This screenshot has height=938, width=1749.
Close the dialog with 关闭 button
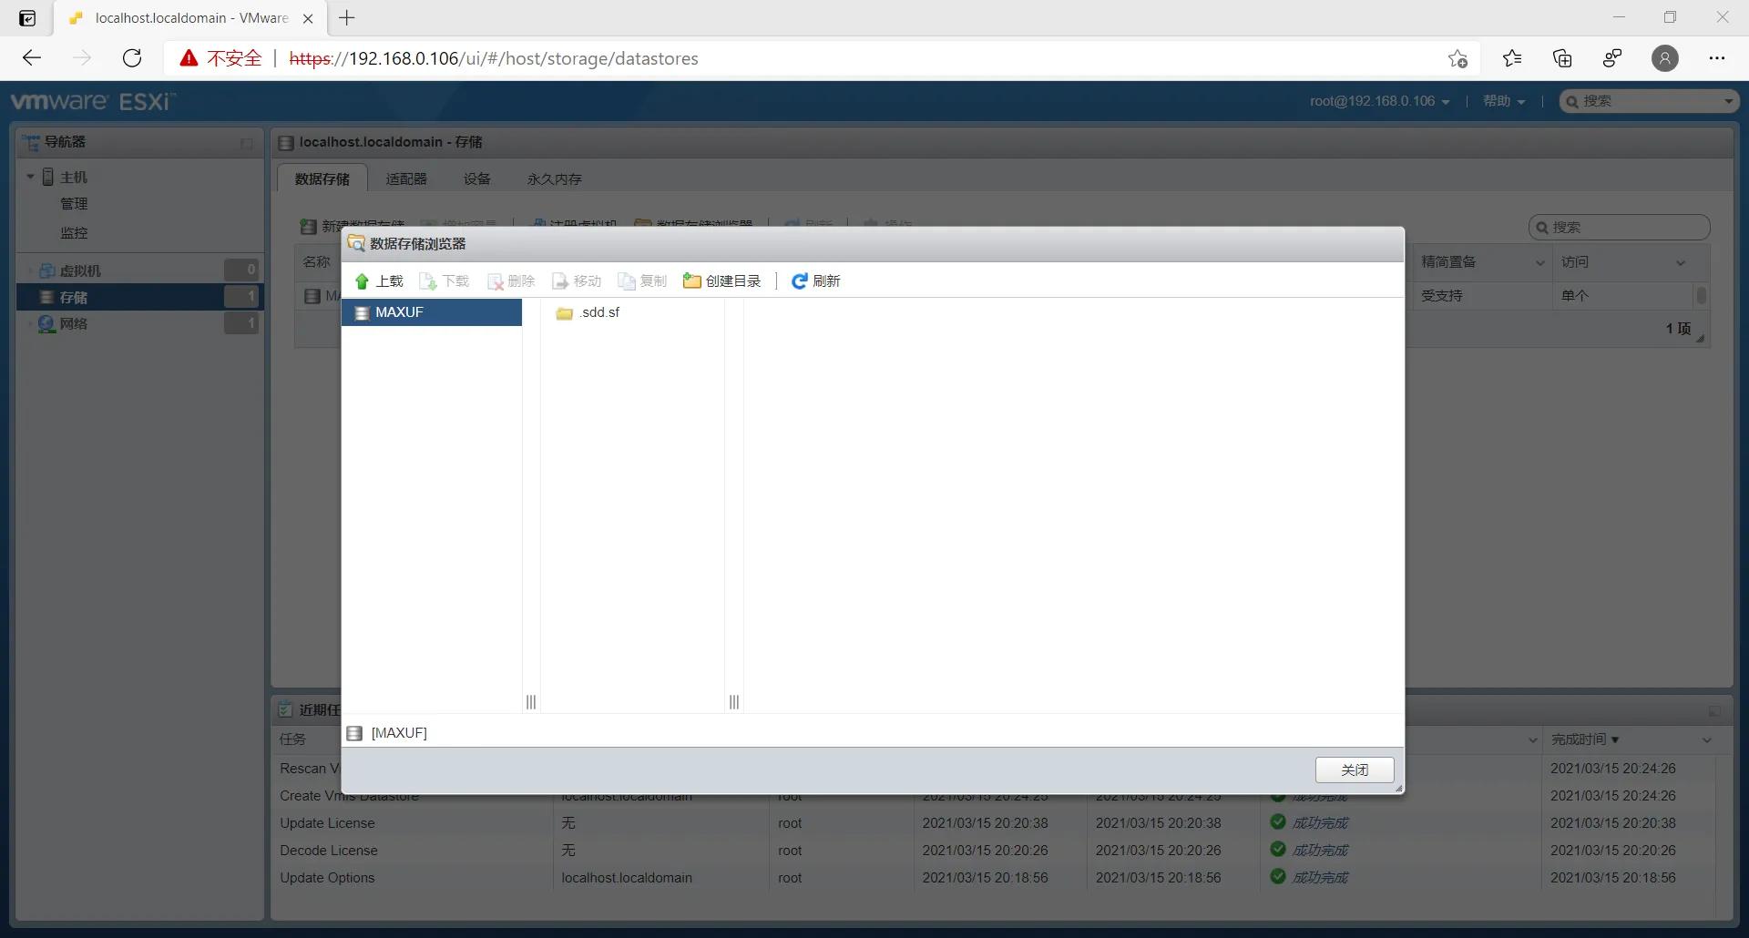coord(1354,770)
